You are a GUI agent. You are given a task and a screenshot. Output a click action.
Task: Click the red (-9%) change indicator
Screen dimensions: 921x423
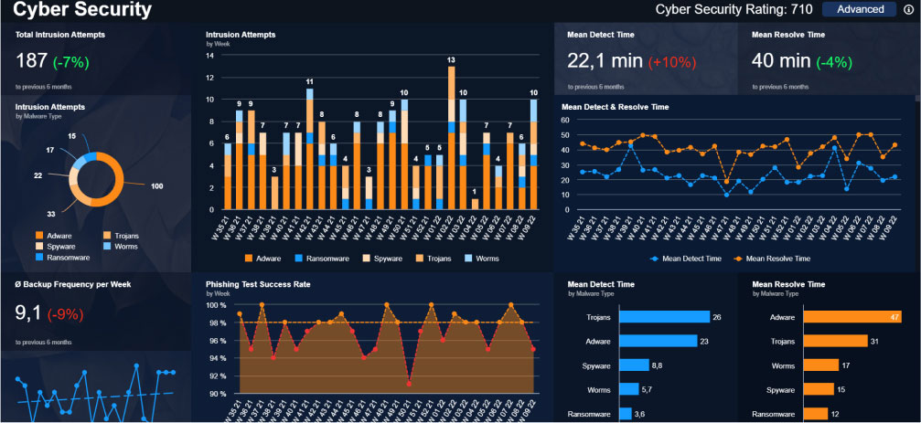(66, 314)
